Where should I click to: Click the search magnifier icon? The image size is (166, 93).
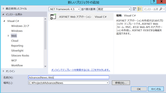pos(161,9)
